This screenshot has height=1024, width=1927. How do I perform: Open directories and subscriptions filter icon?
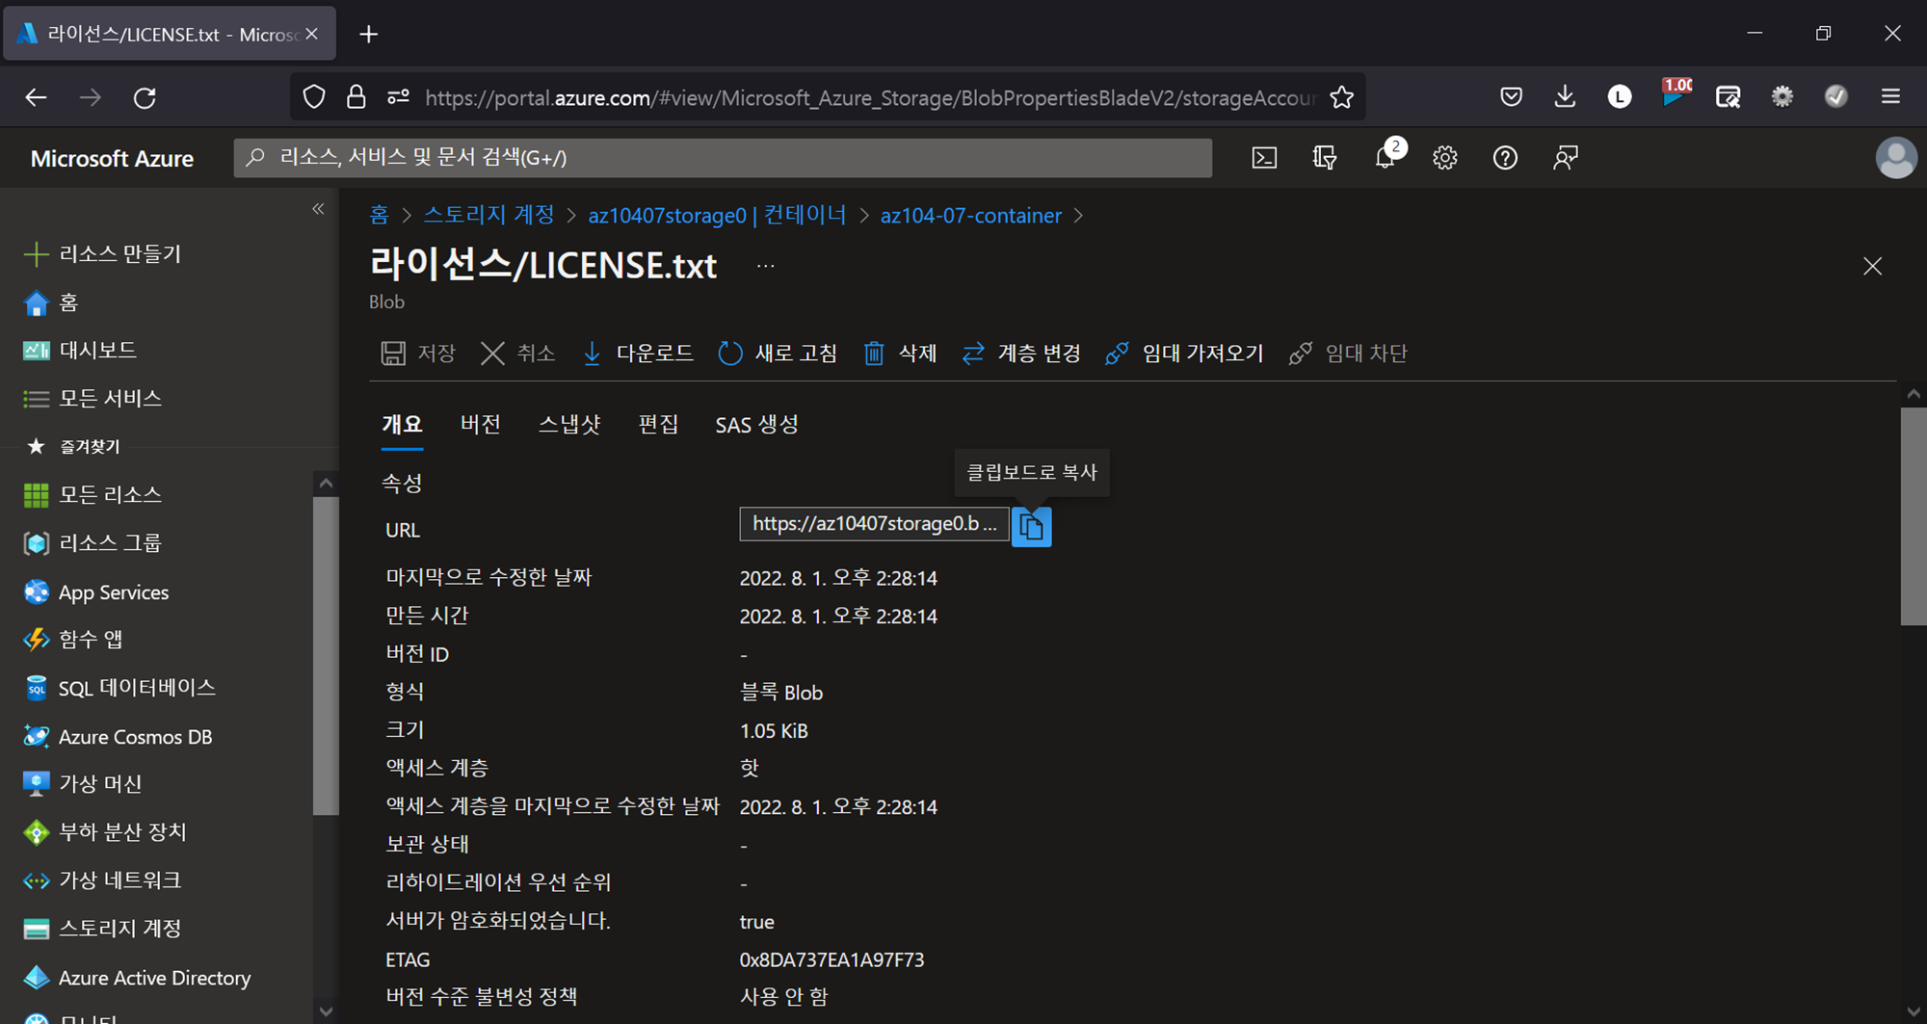1325,158
